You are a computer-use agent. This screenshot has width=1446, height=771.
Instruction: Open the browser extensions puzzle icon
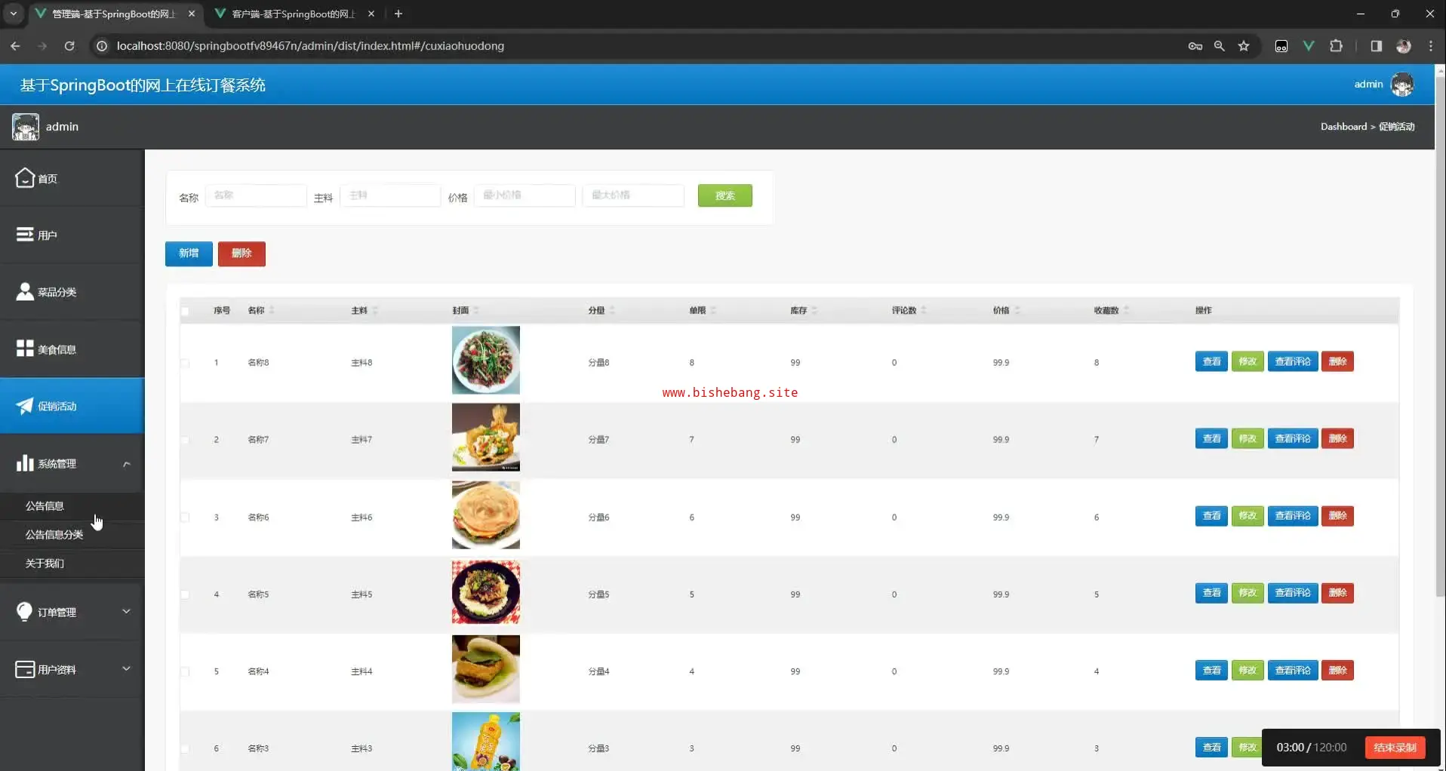[1336, 46]
